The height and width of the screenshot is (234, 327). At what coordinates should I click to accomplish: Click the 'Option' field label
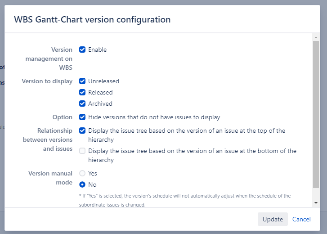(62, 117)
